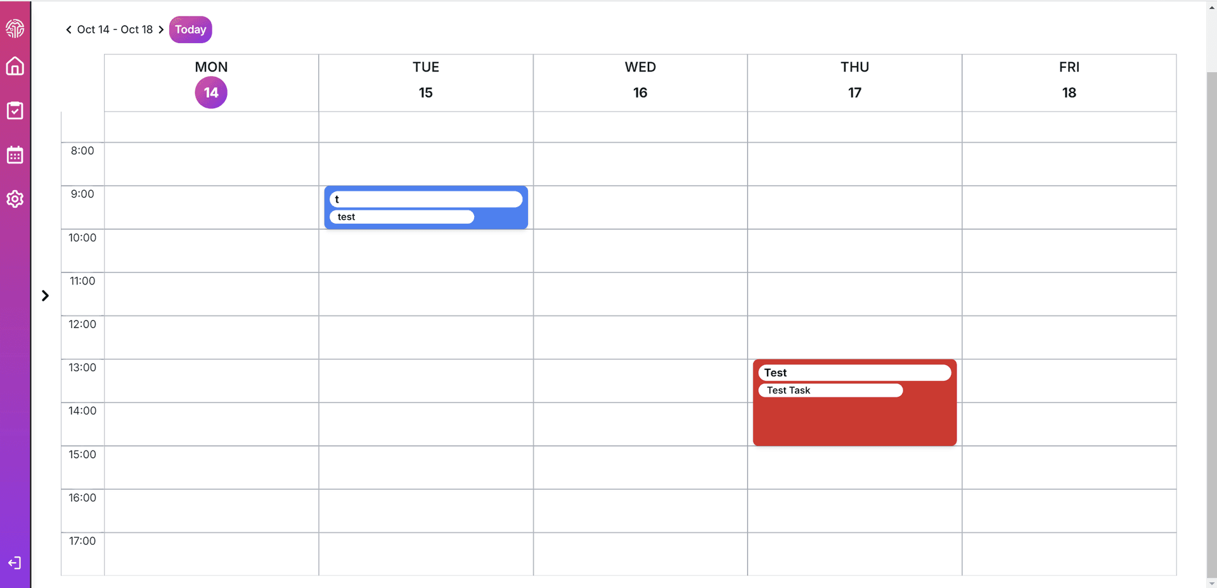The width and height of the screenshot is (1217, 588).
Task: Expand the collapsed sidebar panel
Action: [44, 295]
